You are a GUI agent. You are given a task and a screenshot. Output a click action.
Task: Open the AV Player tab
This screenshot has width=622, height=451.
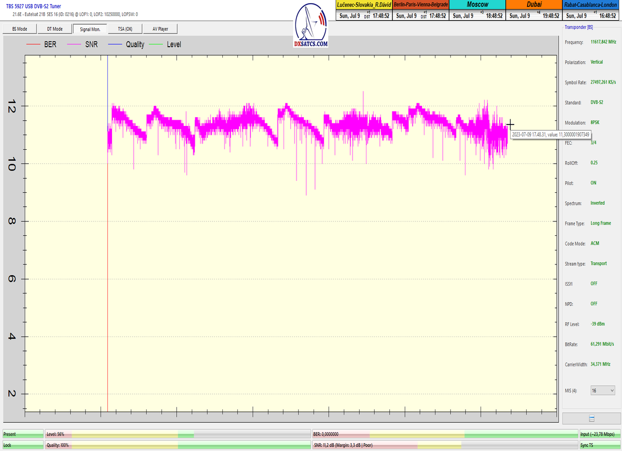coord(160,29)
